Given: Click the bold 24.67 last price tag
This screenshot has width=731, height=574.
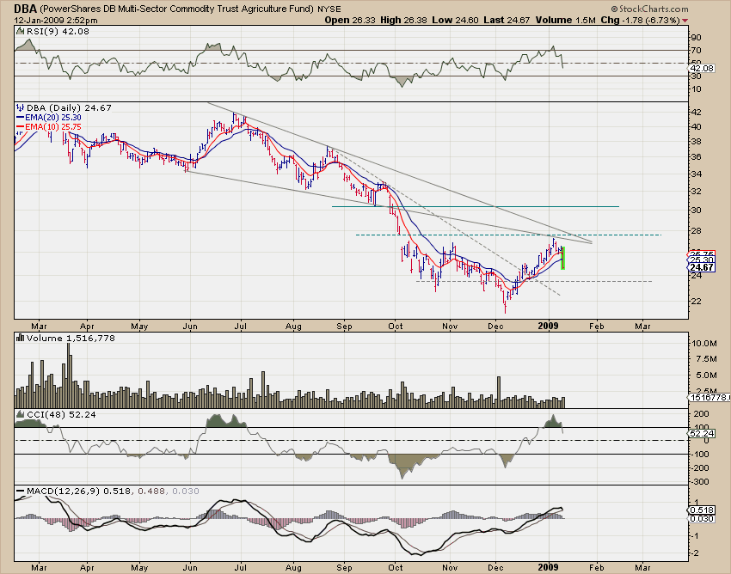Looking at the screenshot, I should click(701, 267).
